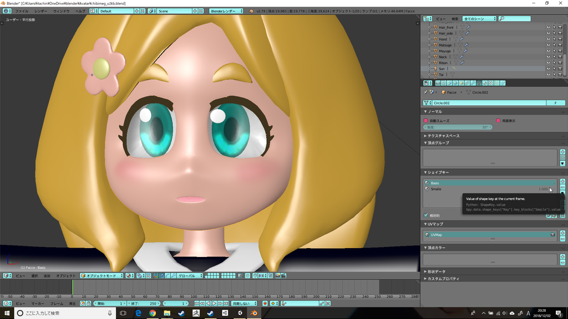Click the pin icon in properties breadcrumb
Screen dimensions: 568x319
[x=425, y=92]
